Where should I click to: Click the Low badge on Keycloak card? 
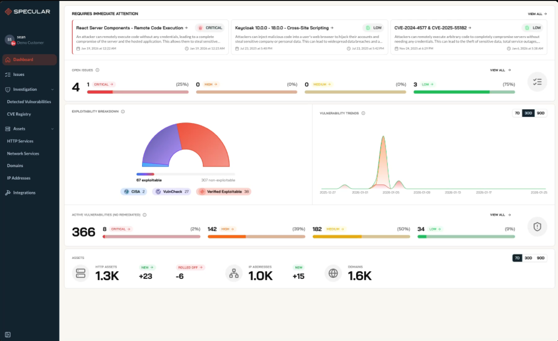pos(373,28)
